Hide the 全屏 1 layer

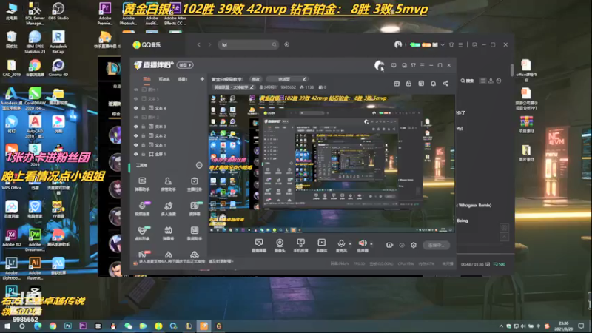(136, 154)
